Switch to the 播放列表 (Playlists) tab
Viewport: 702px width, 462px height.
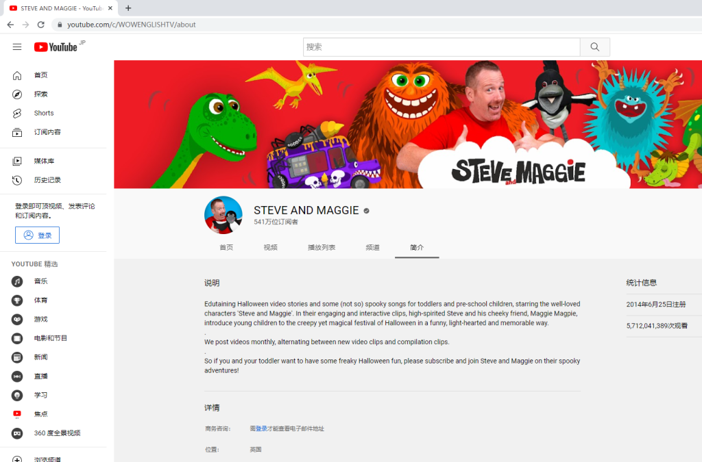pos(322,247)
